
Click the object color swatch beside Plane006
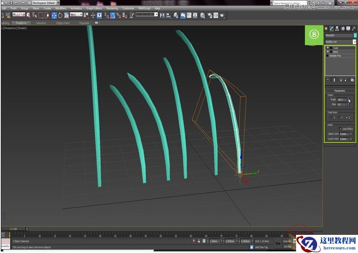coord(355,35)
